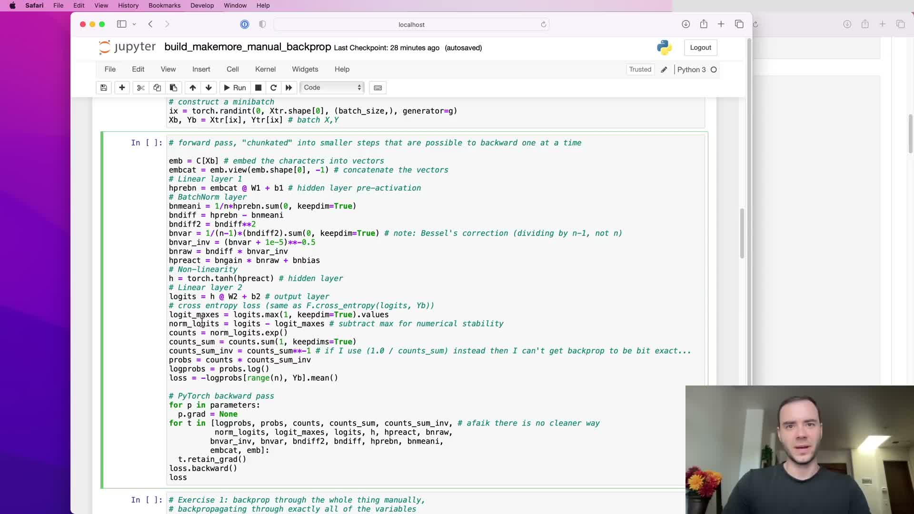Toggle Safari sidebar visibility

(121, 24)
